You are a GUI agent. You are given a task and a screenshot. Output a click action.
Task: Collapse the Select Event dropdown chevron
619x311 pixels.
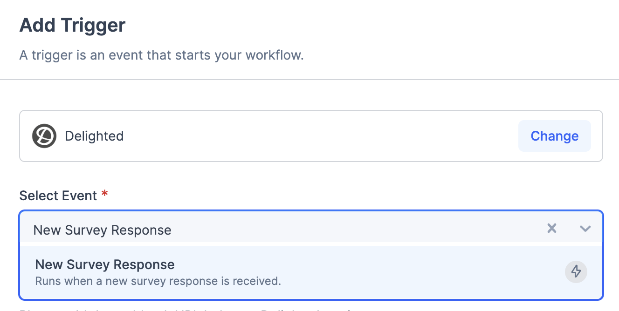pyautogui.click(x=585, y=228)
